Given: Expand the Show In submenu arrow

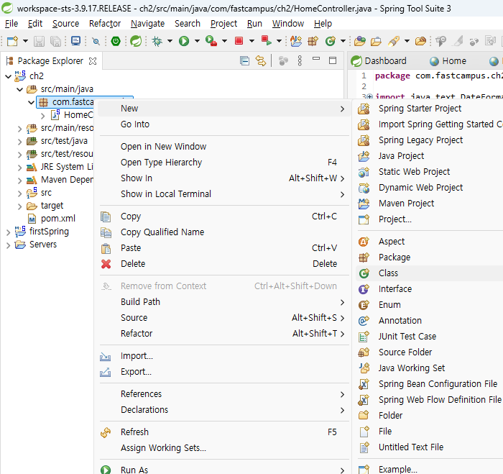Looking at the screenshot, I should pos(342,178).
